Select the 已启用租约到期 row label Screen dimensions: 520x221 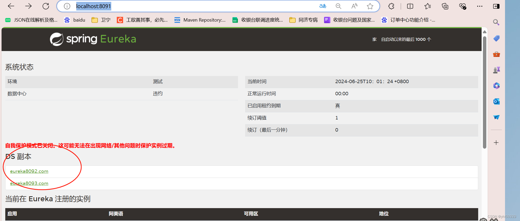pos(264,106)
